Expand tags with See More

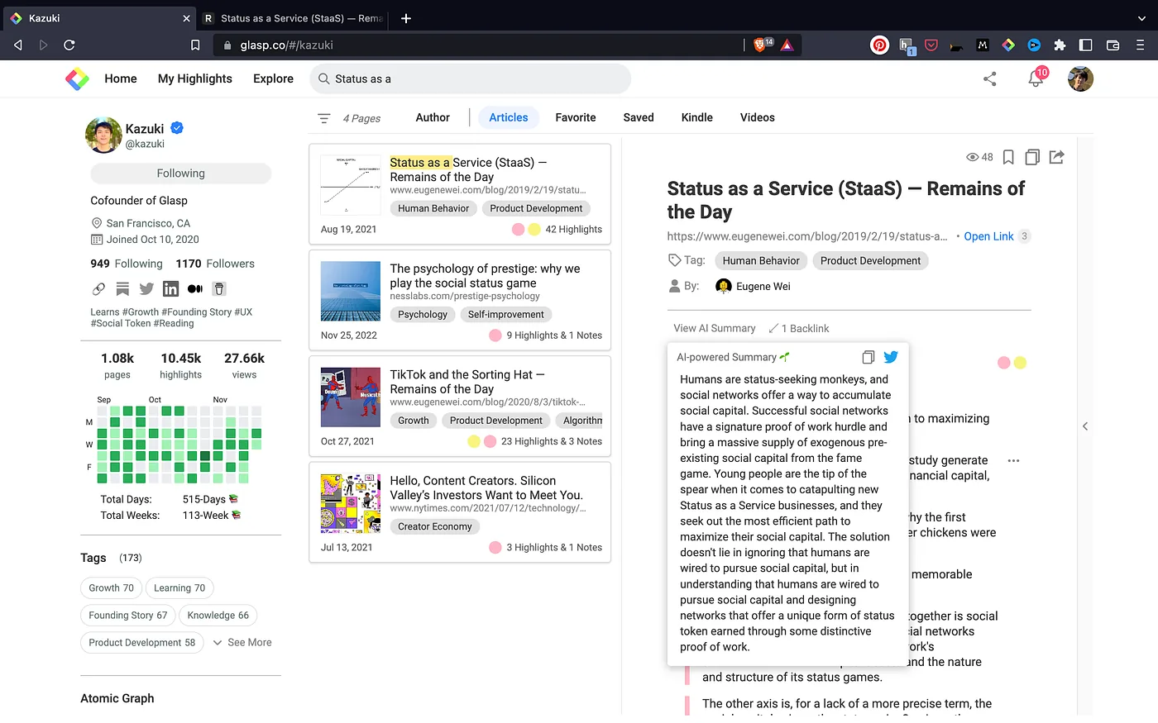242,642
